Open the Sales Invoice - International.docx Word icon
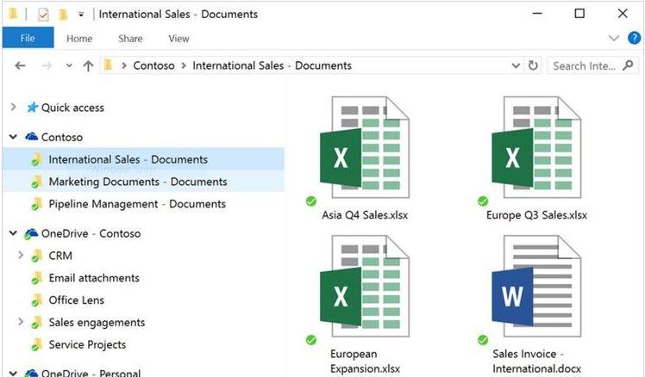This screenshot has height=377, width=645. (536, 286)
